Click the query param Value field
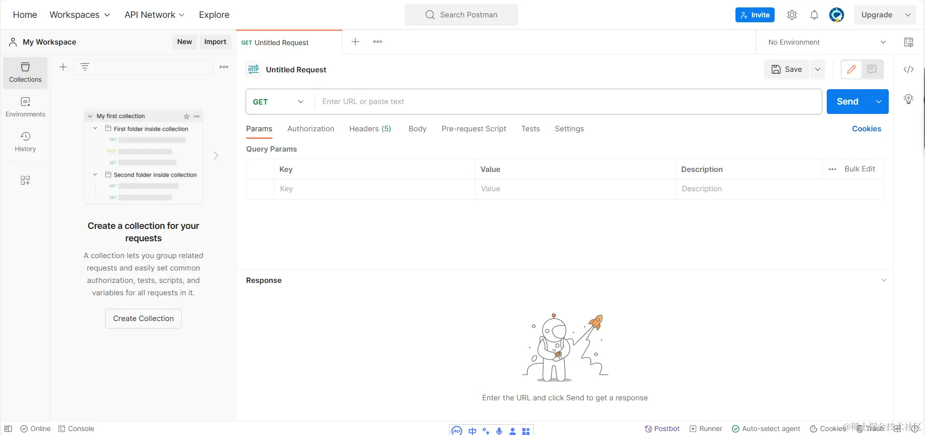Screen dimensions: 925x435 tap(576, 189)
